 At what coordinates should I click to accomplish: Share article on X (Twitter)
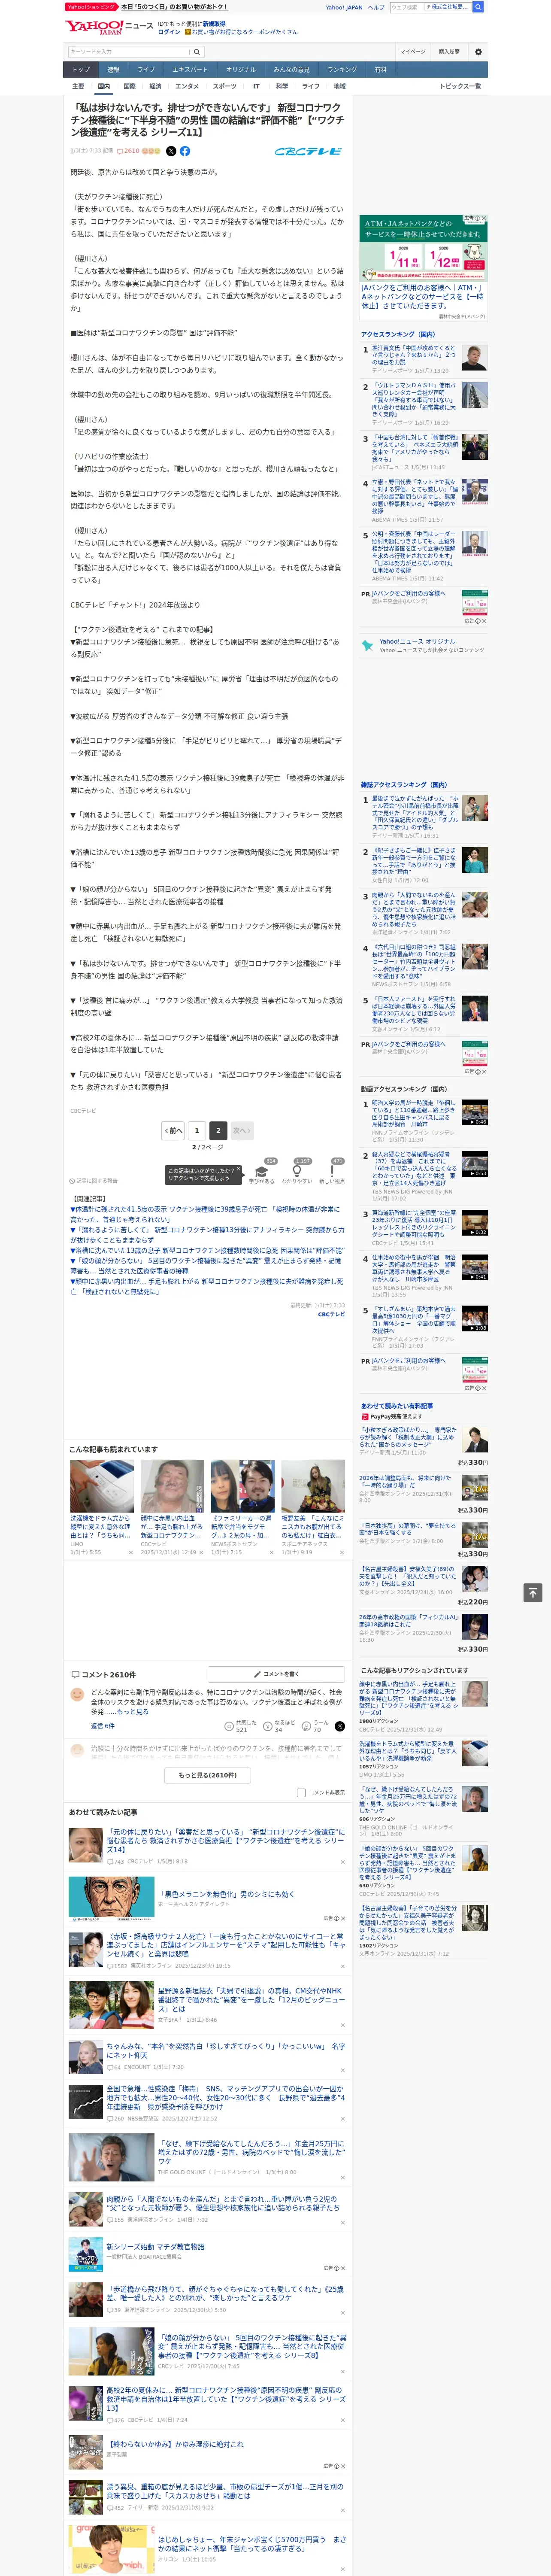click(x=171, y=151)
